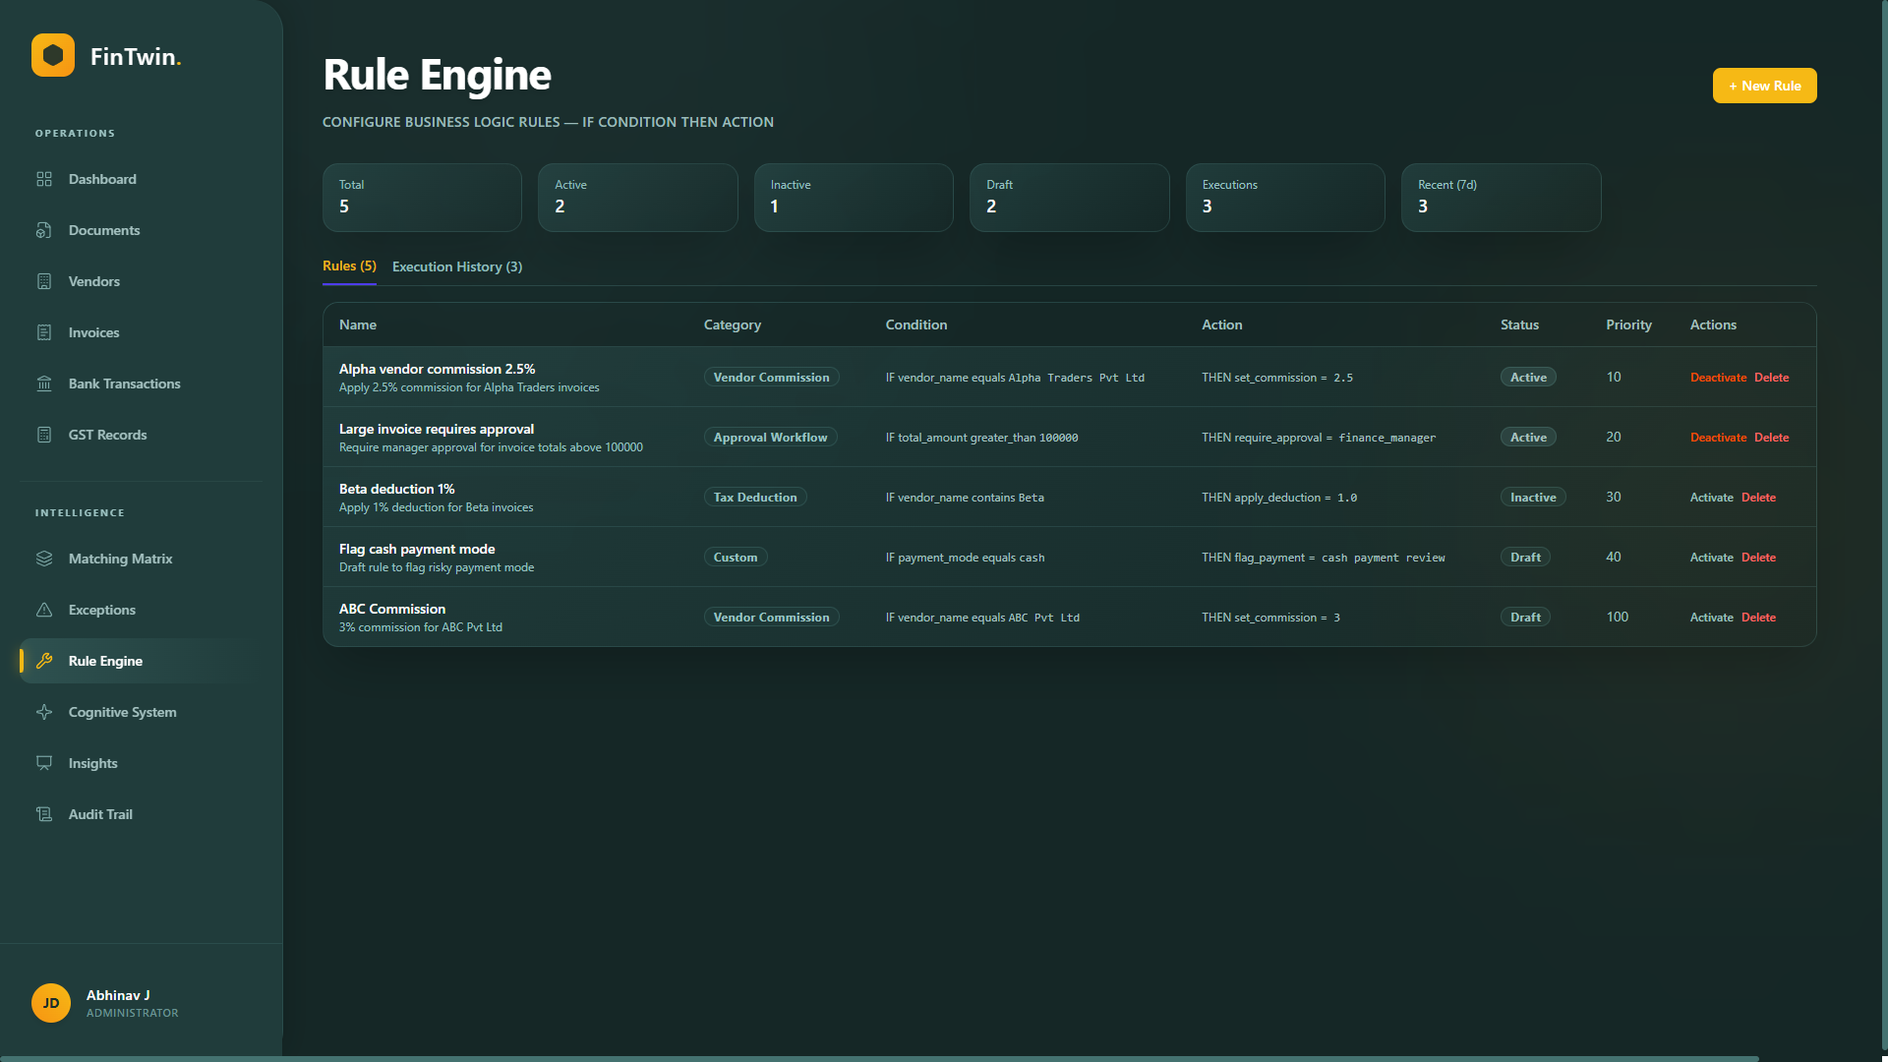This screenshot has height=1062, width=1888.
Task: Deactivate the Alpha vendor commission rule
Action: (1718, 378)
